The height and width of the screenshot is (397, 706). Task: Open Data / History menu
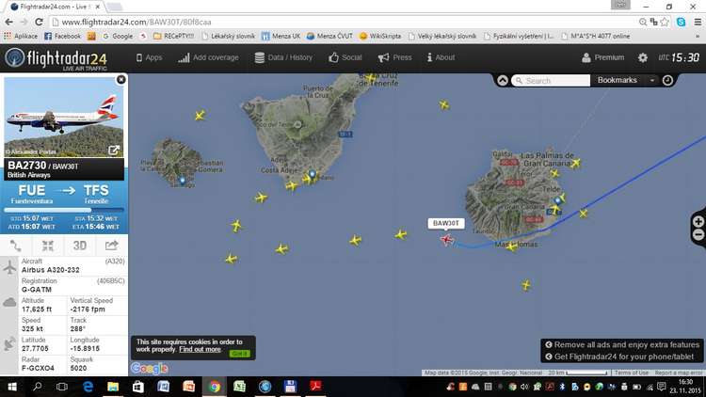pyautogui.click(x=283, y=57)
